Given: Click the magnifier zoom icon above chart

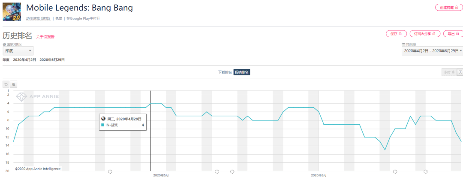Looking at the screenshot, I should (x=14, y=84).
